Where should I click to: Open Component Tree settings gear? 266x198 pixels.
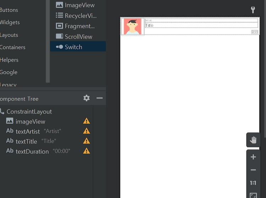(x=87, y=98)
